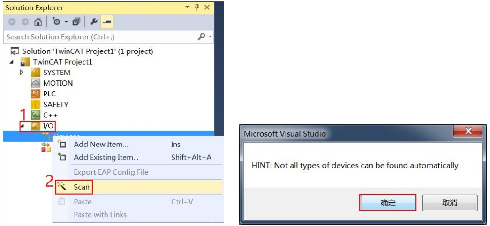
Task: Pin the Solution Explorer panel with the pushpin icon
Action: point(197,8)
